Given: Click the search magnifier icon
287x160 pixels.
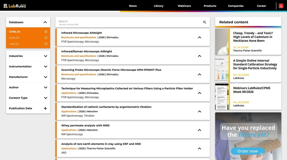Looking at the screenshot, I should [x=204, y=22].
